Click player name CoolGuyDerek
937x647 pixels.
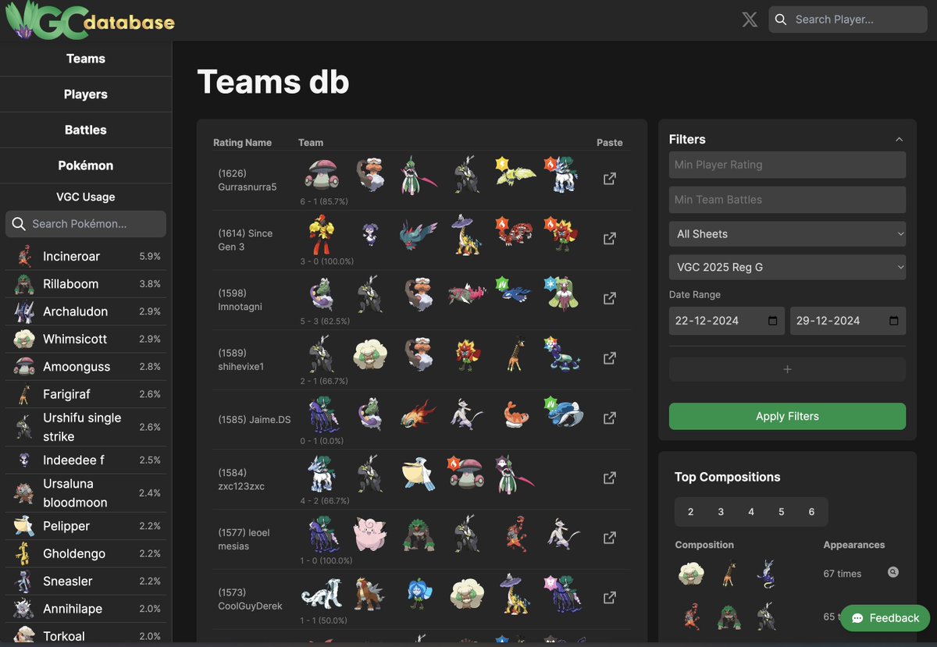(x=250, y=606)
